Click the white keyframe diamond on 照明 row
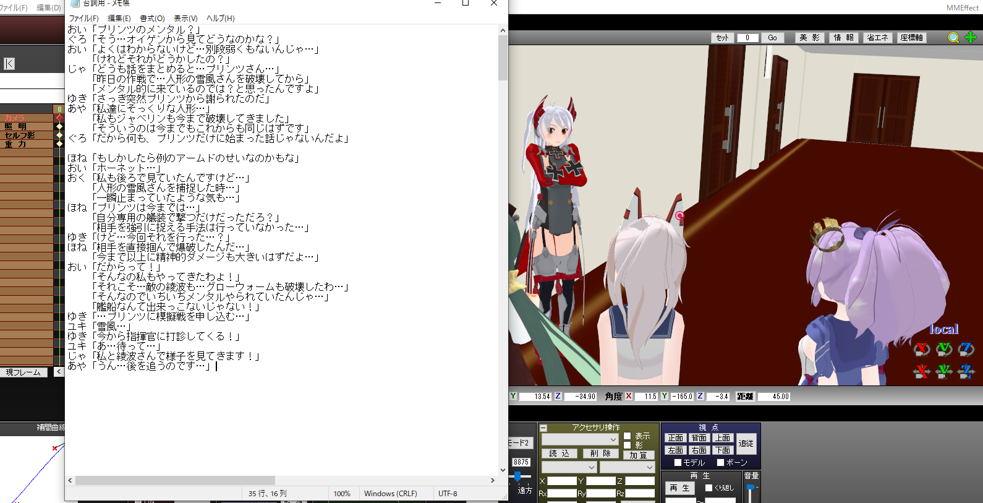The width and height of the screenshot is (983, 503). tap(59, 126)
